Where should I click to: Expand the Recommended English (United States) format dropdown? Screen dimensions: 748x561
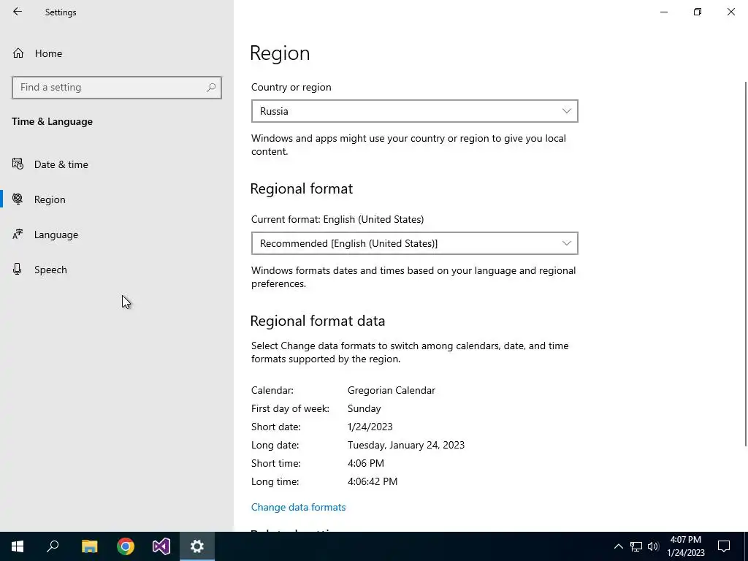pyautogui.click(x=415, y=243)
